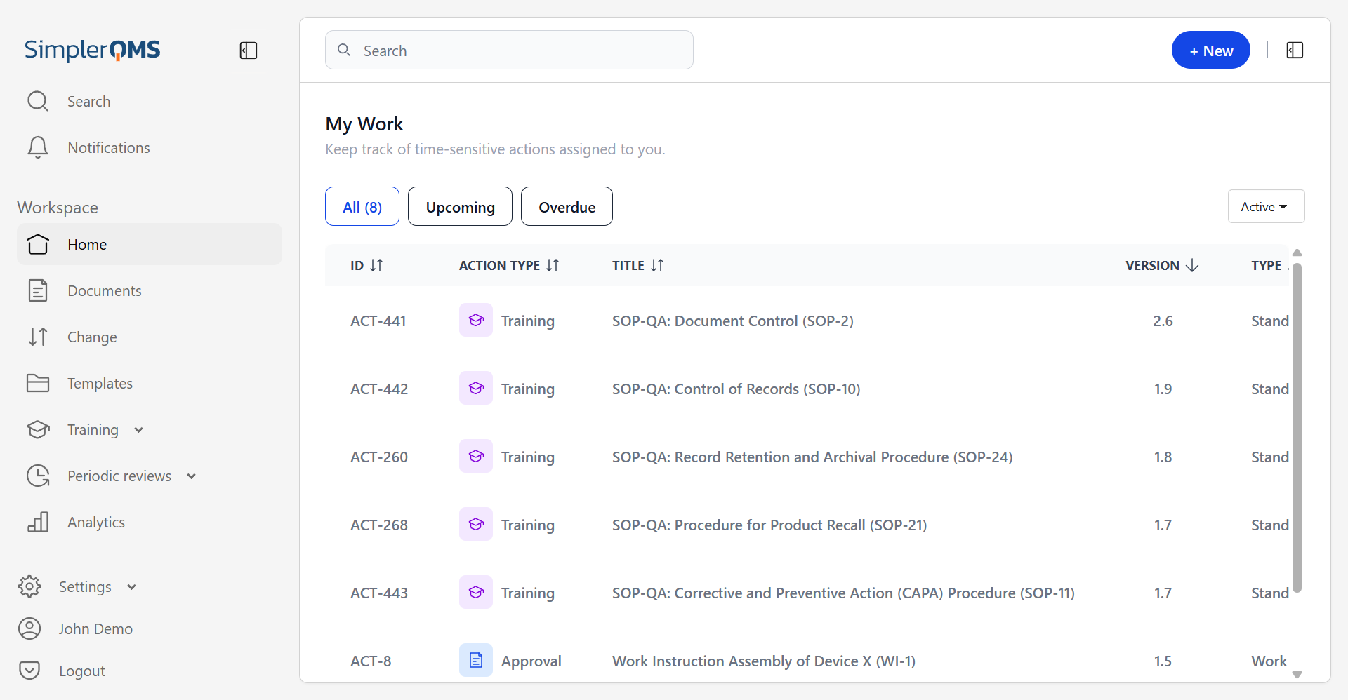Open the Analytics bar chart icon
The image size is (1348, 700).
coord(38,522)
